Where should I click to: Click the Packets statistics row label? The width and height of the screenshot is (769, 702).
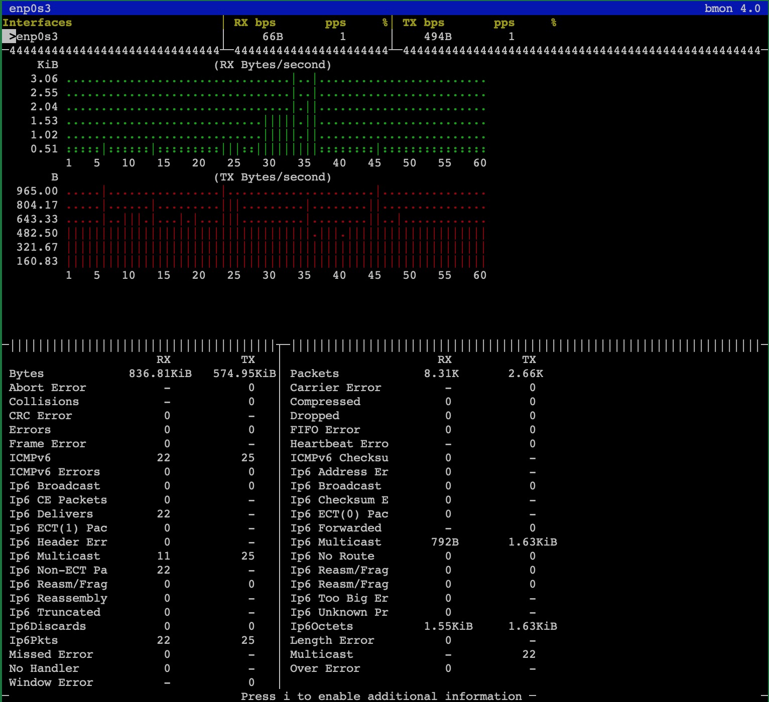[x=315, y=374]
